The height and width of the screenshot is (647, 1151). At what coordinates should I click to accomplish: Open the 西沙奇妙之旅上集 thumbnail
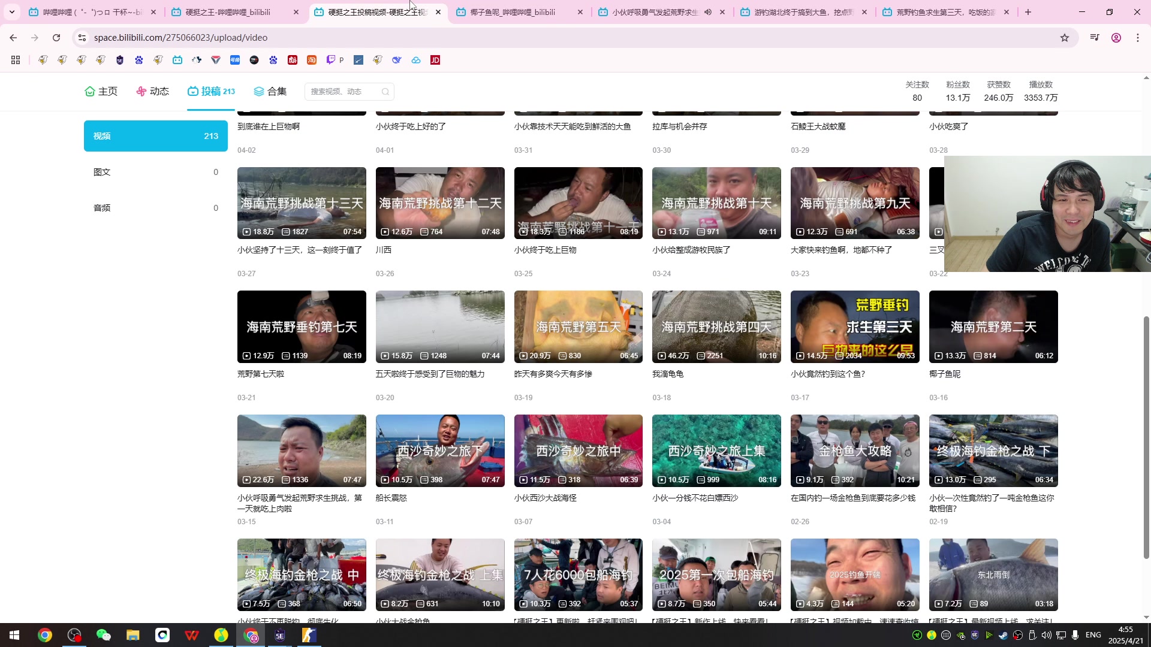tap(716, 451)
